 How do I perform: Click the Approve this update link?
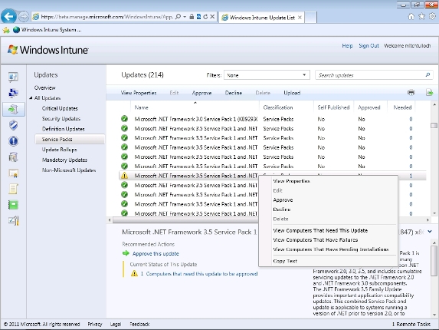pos(156,253)
